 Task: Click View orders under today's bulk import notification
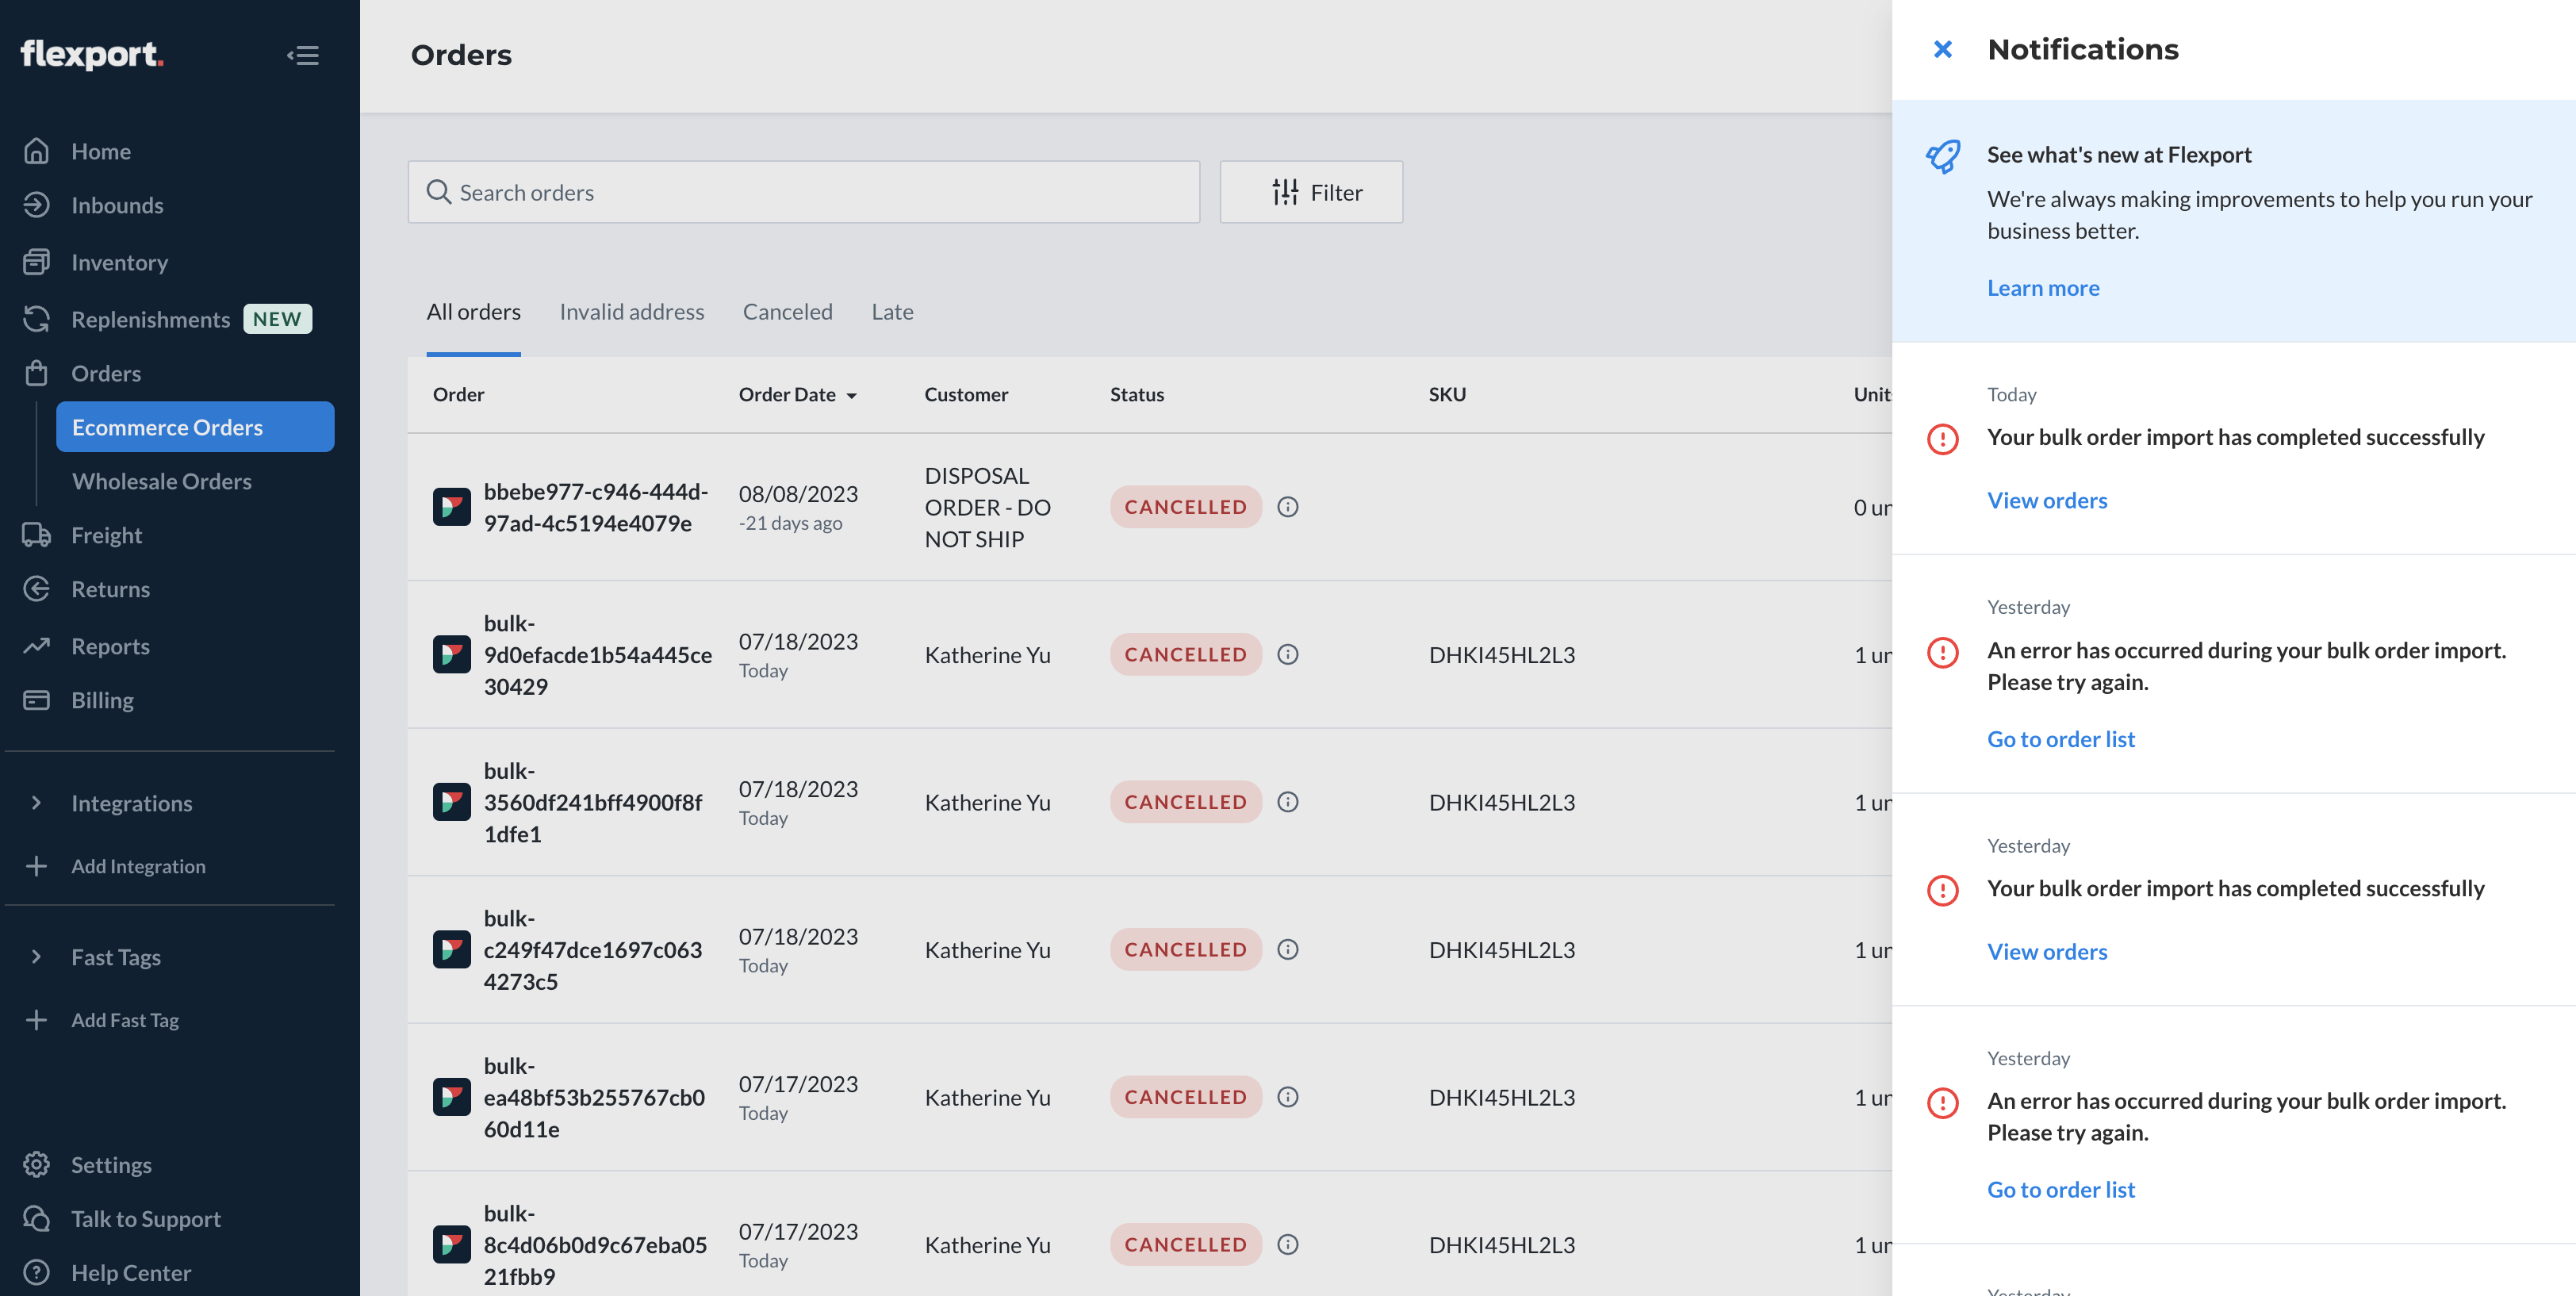[x=2047, y=500]
